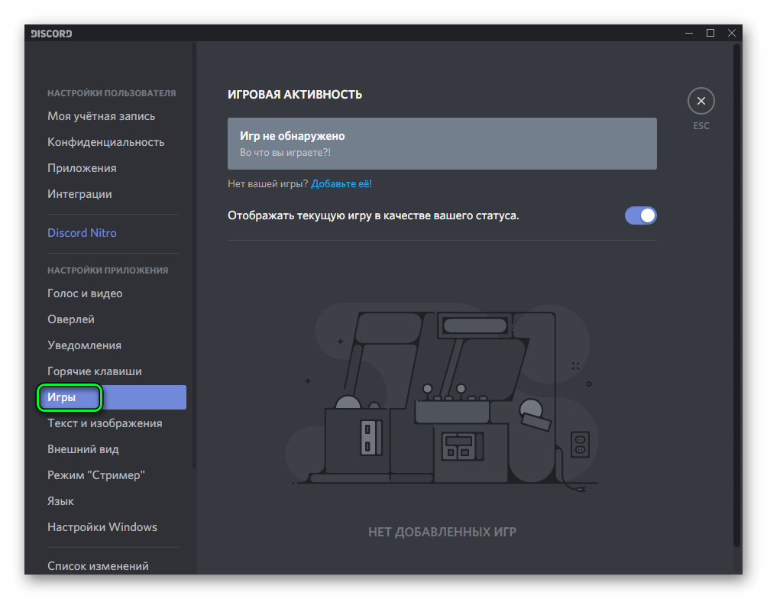Open Discord Nitro page
This screenshot has height=599, width=767.
click(x=83, y=233)
